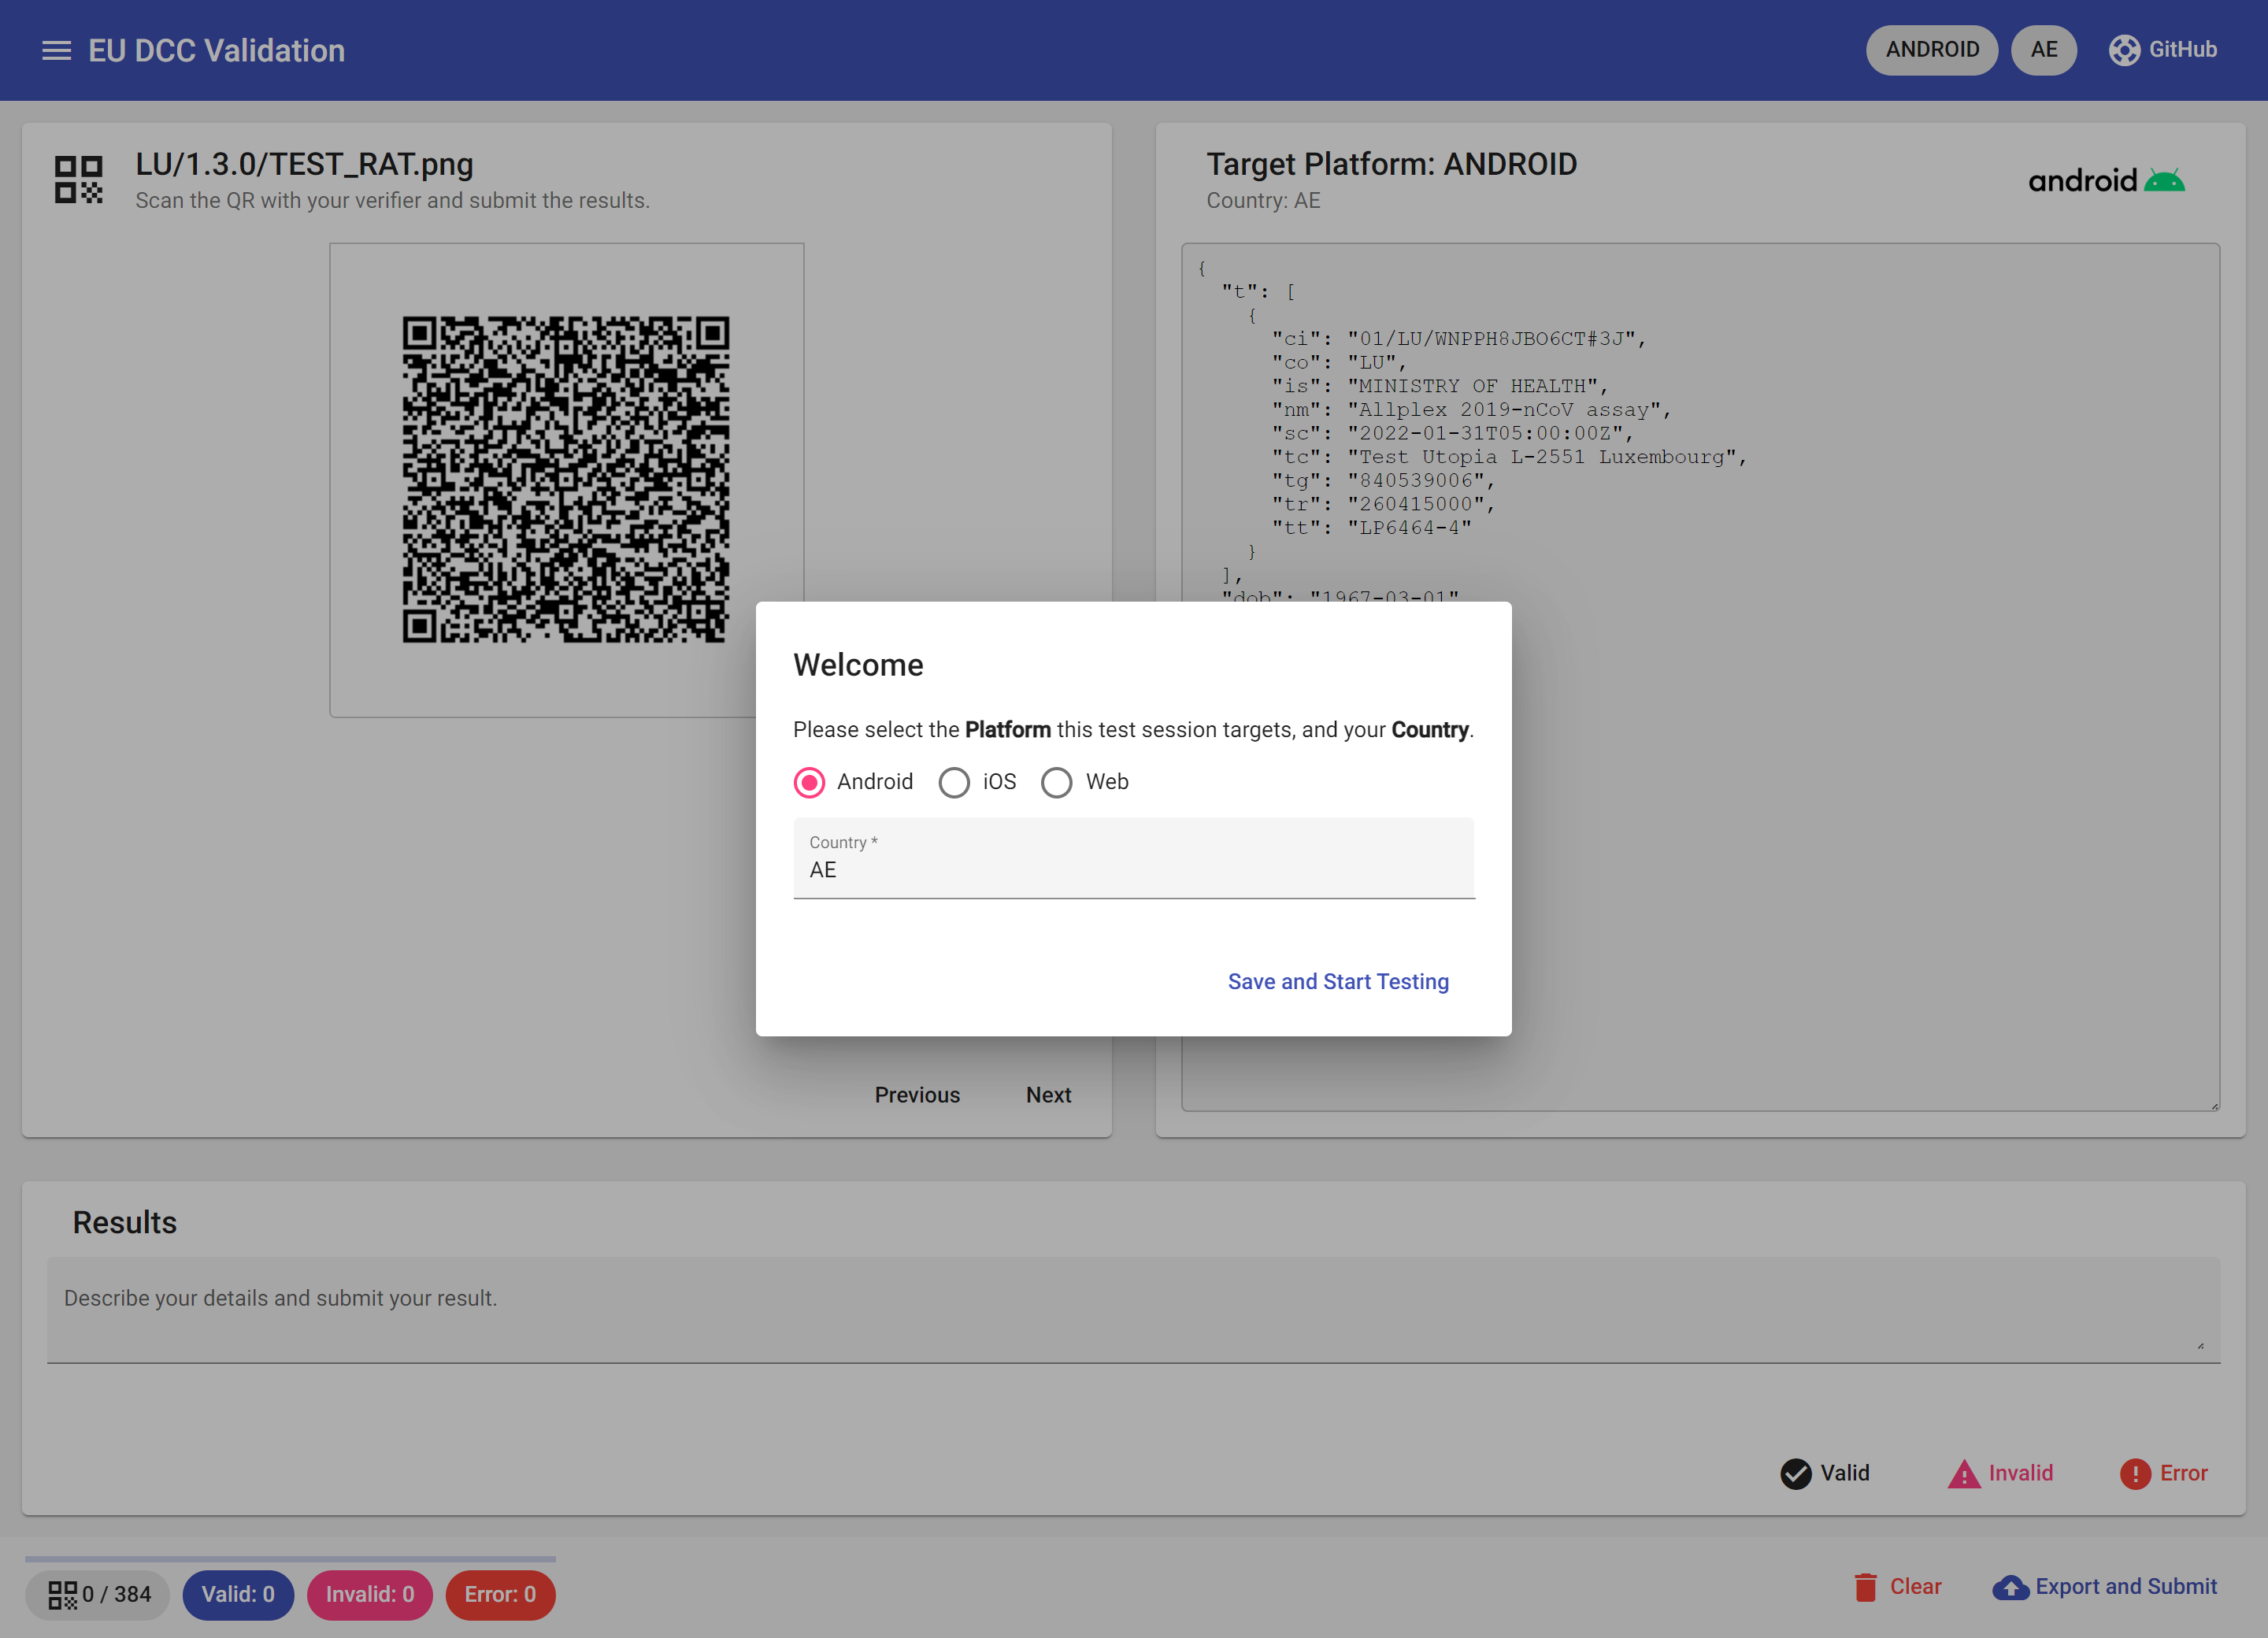Click the JSON payload text area

pyautogui.click(x=1700, y=676)
